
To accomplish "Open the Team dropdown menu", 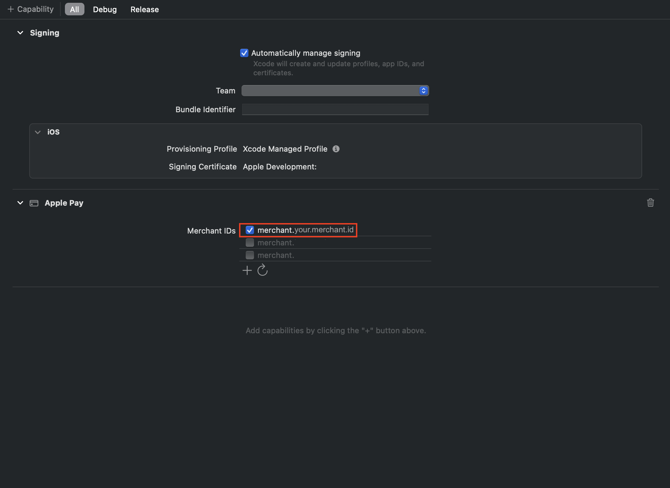I will (x=335, y=91).
